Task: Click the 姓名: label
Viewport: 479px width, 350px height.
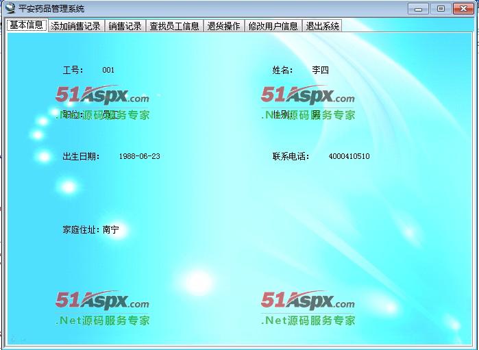Action: coord(282,71)
